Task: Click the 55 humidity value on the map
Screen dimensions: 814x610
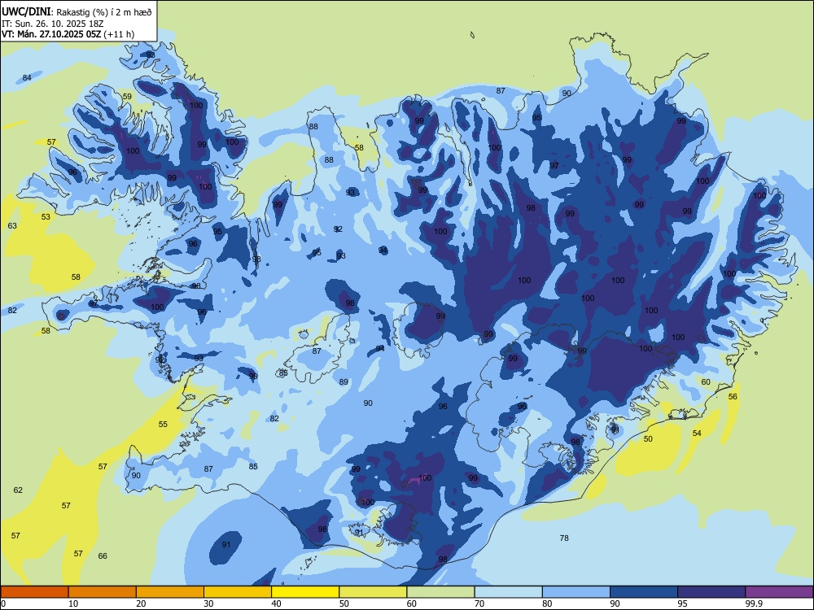Action: [163, 425]
